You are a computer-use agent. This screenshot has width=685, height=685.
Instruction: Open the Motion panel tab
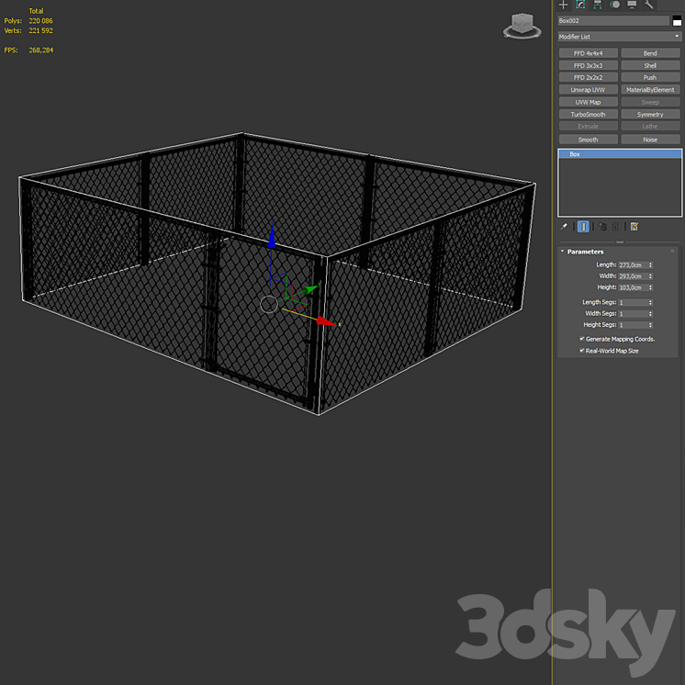(x=614, y=5)
